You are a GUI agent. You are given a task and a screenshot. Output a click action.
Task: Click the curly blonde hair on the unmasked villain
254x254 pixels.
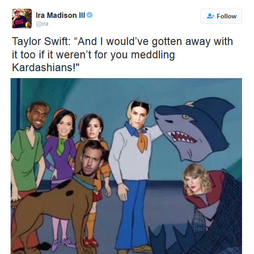pyautogui.click(x=198, y=178)
